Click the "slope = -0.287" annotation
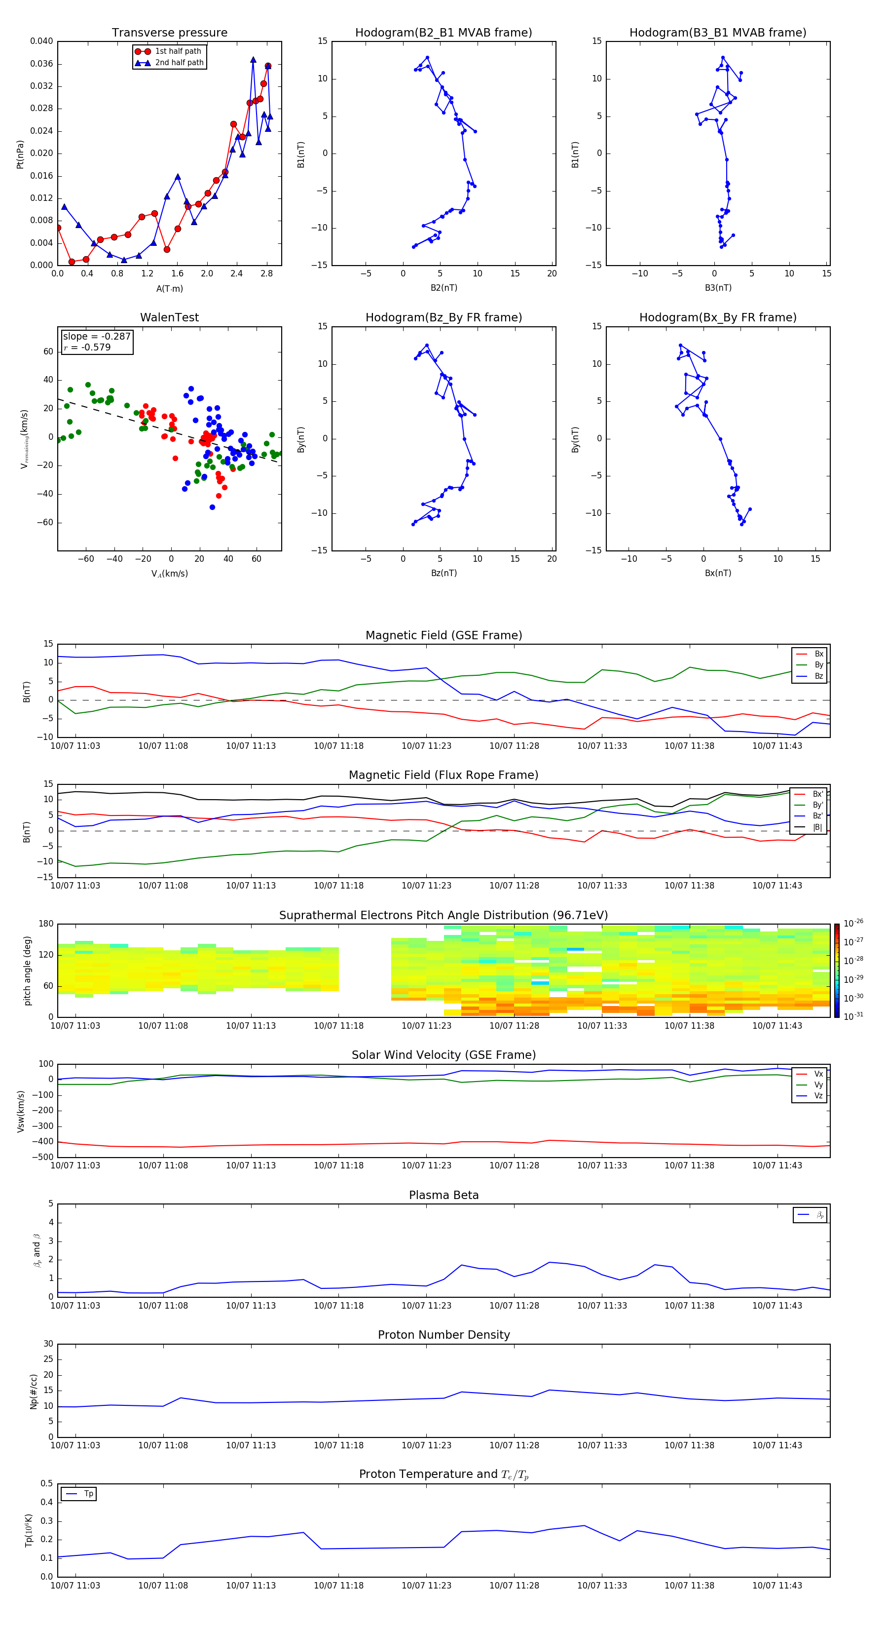The image size is (888, 1629). (97, 337)
